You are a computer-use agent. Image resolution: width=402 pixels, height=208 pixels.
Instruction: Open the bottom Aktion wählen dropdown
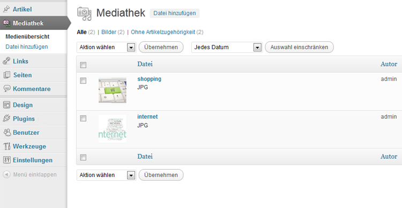click(x=107, y=175)
